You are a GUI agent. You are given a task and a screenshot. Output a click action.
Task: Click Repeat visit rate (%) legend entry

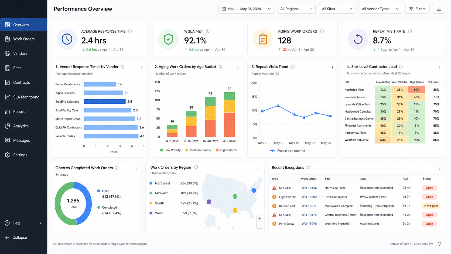pos(287,151)
